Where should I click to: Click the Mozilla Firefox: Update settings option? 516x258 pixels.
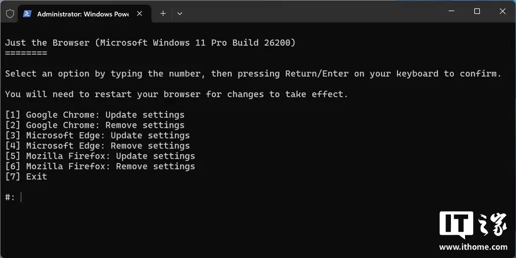click(100, 156)
